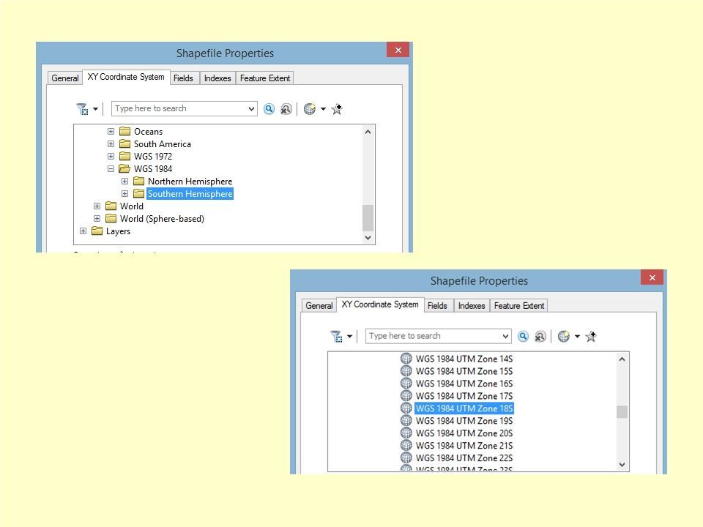Click globe icon for UTM Zone 20S
The height and width of the screenshot is (527, 703).
(406, 433)
